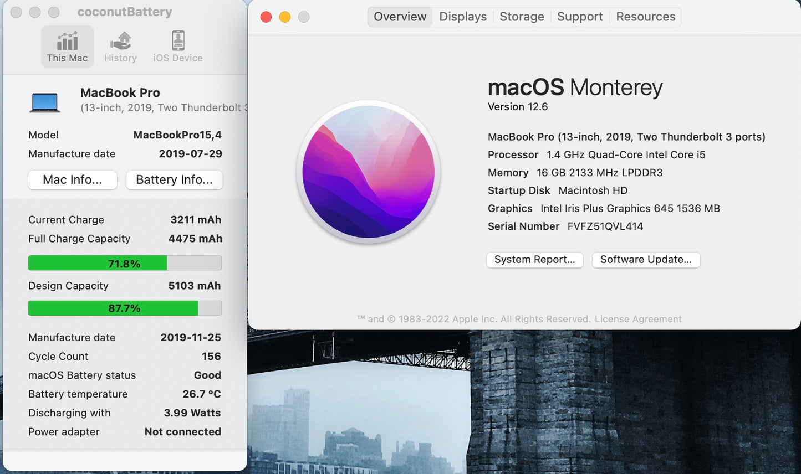
Task: Click the MacBook Pro laptop icon
Action: click(x=44, y=102)
